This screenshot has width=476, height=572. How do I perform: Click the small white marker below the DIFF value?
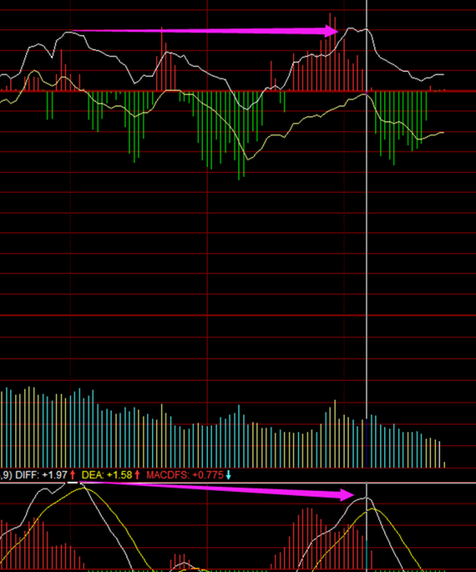[72, 483]
